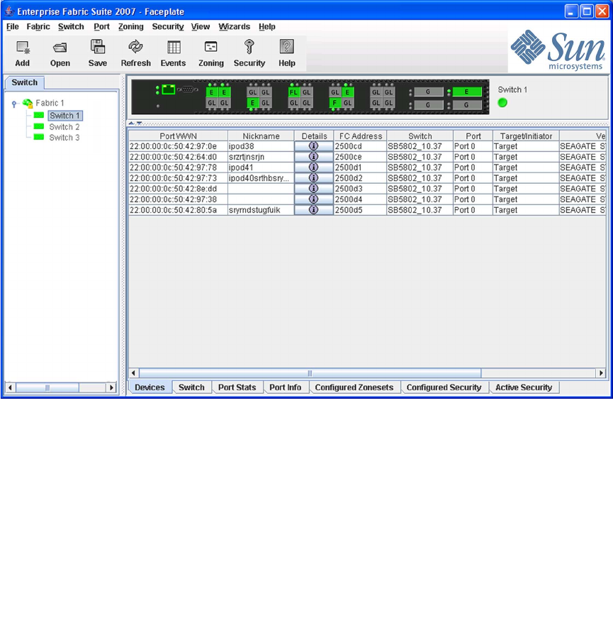Open the Events browser icon
613x640 pixels.
pyautogui.click(x=174, y=48)
